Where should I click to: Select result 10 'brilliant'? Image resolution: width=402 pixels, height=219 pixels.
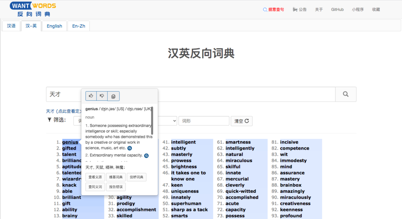[x=71, y=197]
